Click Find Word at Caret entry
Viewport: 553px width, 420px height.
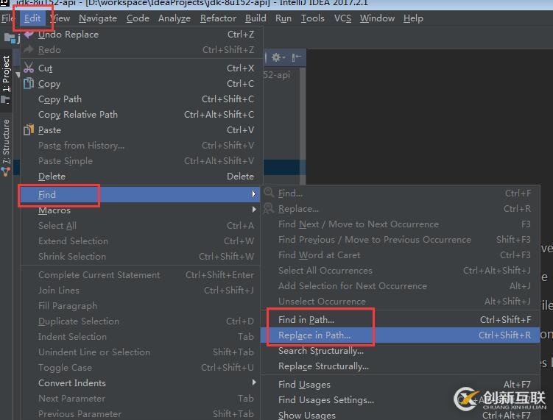pyautogui.click(x=401, y=255)
